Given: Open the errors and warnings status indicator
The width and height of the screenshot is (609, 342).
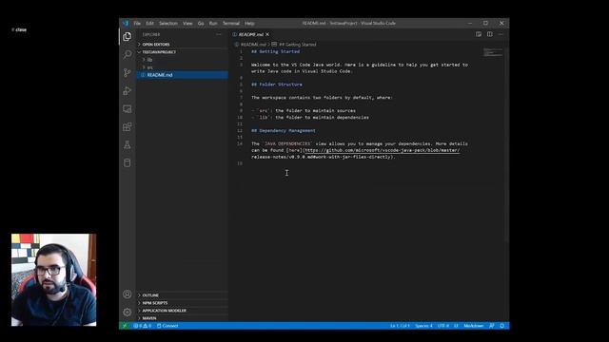Looking at the screenshot, I should pyautogui.click(x=142, y=326).
